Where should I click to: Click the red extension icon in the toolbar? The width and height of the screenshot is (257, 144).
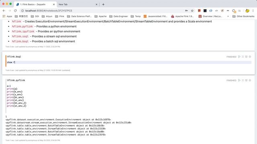pyautogui.click(x=199, y=11)
